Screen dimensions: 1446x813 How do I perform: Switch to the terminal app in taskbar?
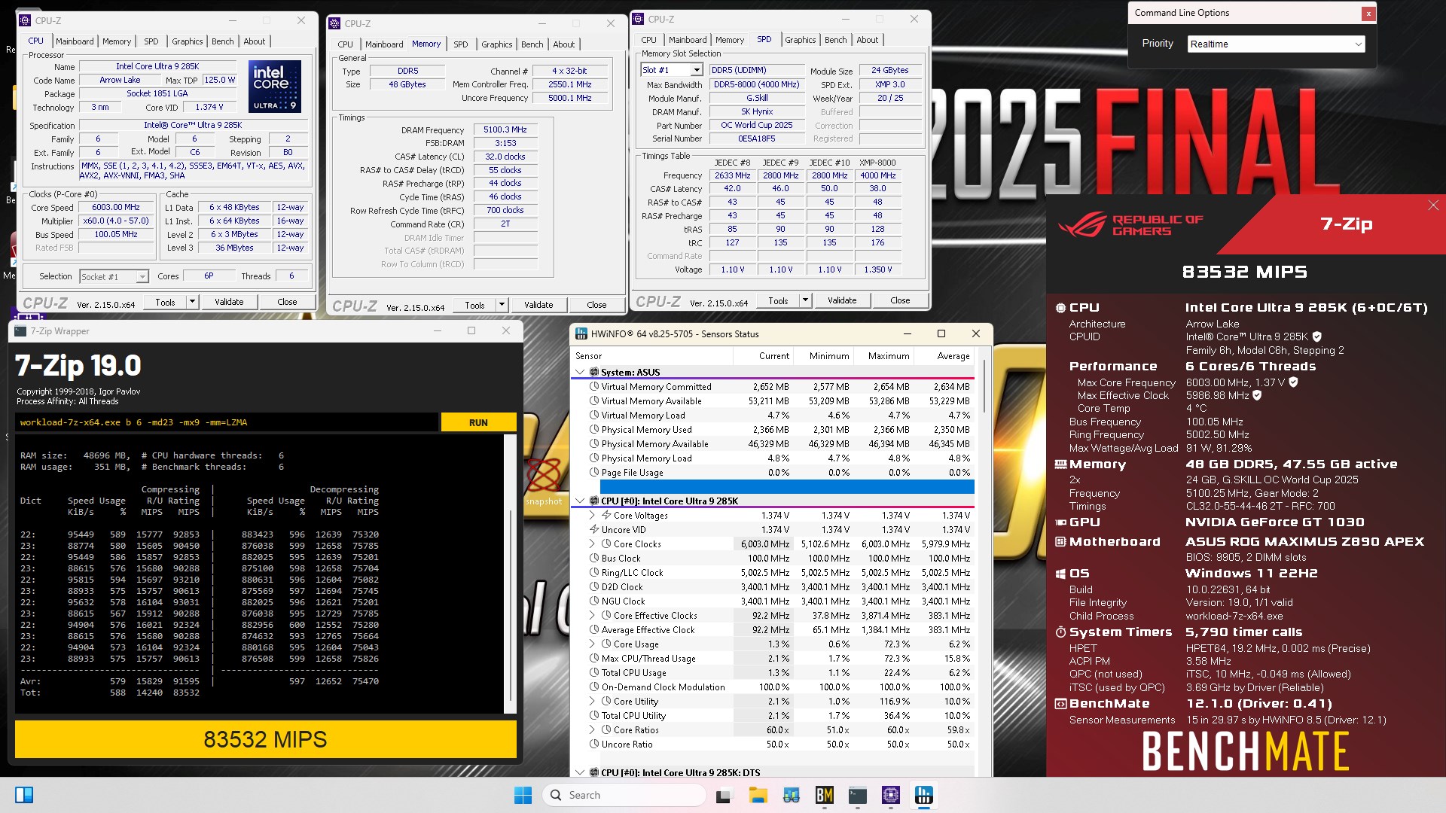click(x=857, y=795)
